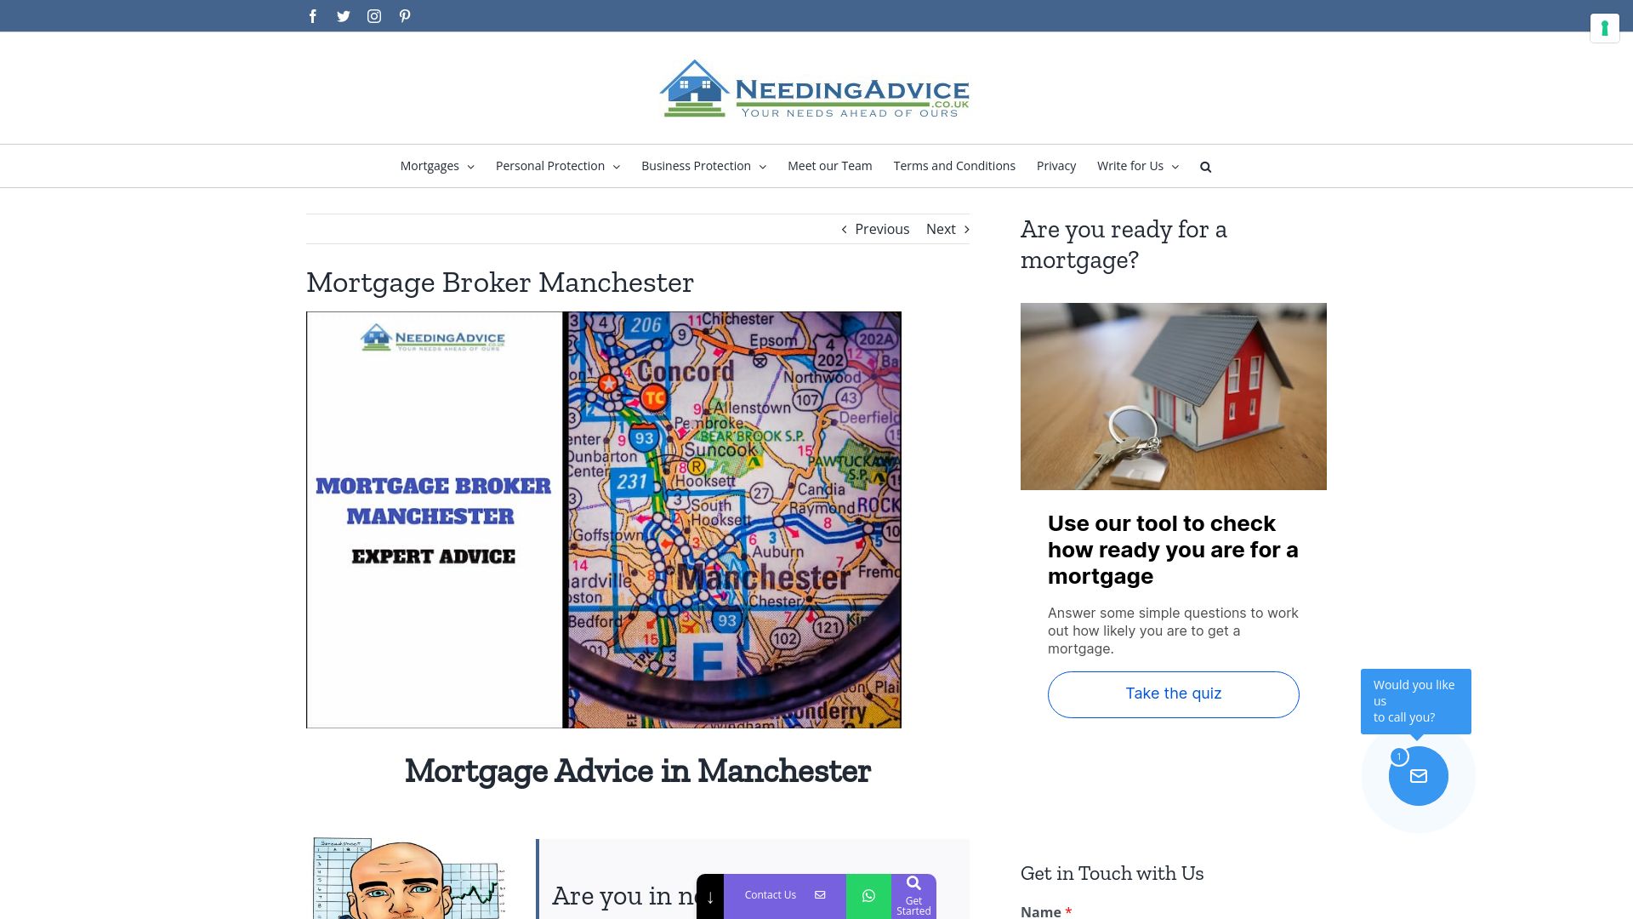Click the Facebook icon in header
Screen dimensions: 1633x919
(312, 15)
